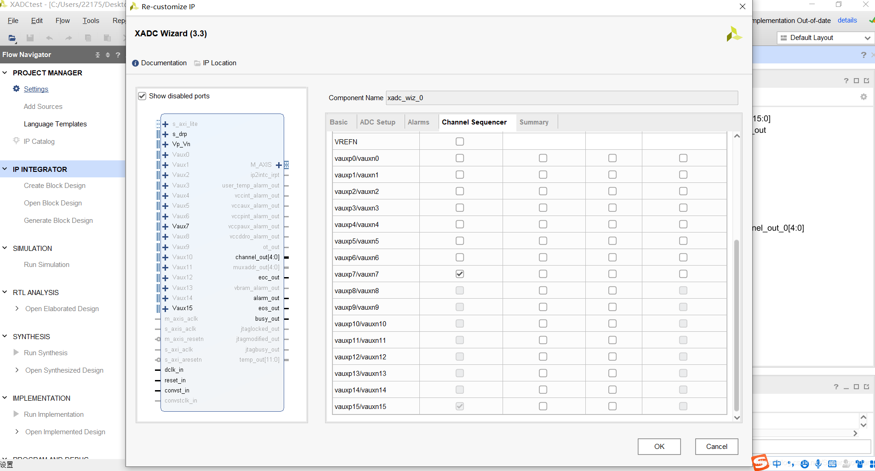Expand the s_axi_lite port plus icon

[x=166, y=124]
